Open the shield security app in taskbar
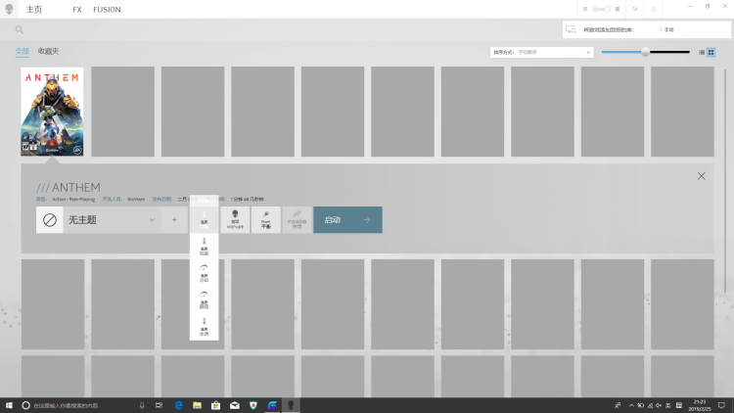The height and width of the screenshot is (413, 734). (x=253, y=405)
